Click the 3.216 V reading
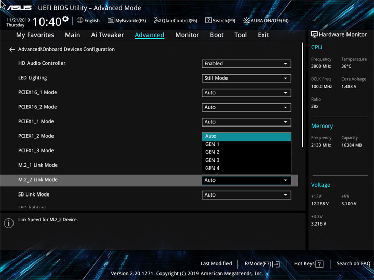Viewport: 374px width, 280px height. 318,224
